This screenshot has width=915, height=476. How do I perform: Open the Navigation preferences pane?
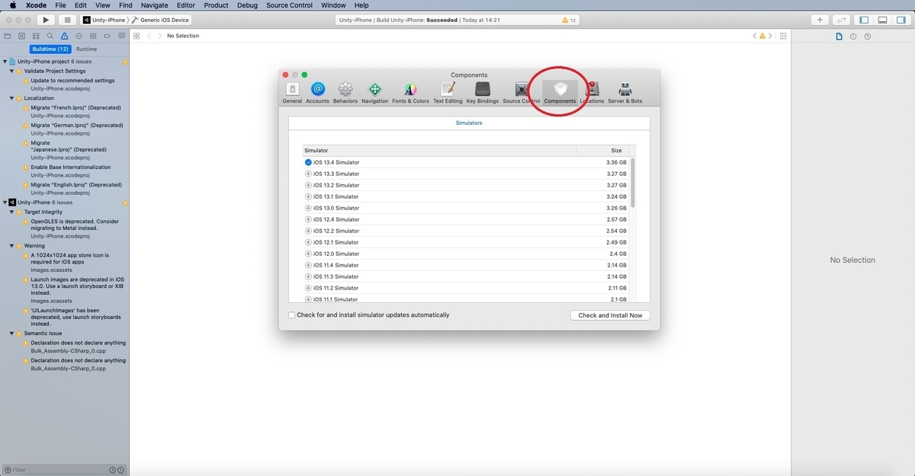[374, 93]
